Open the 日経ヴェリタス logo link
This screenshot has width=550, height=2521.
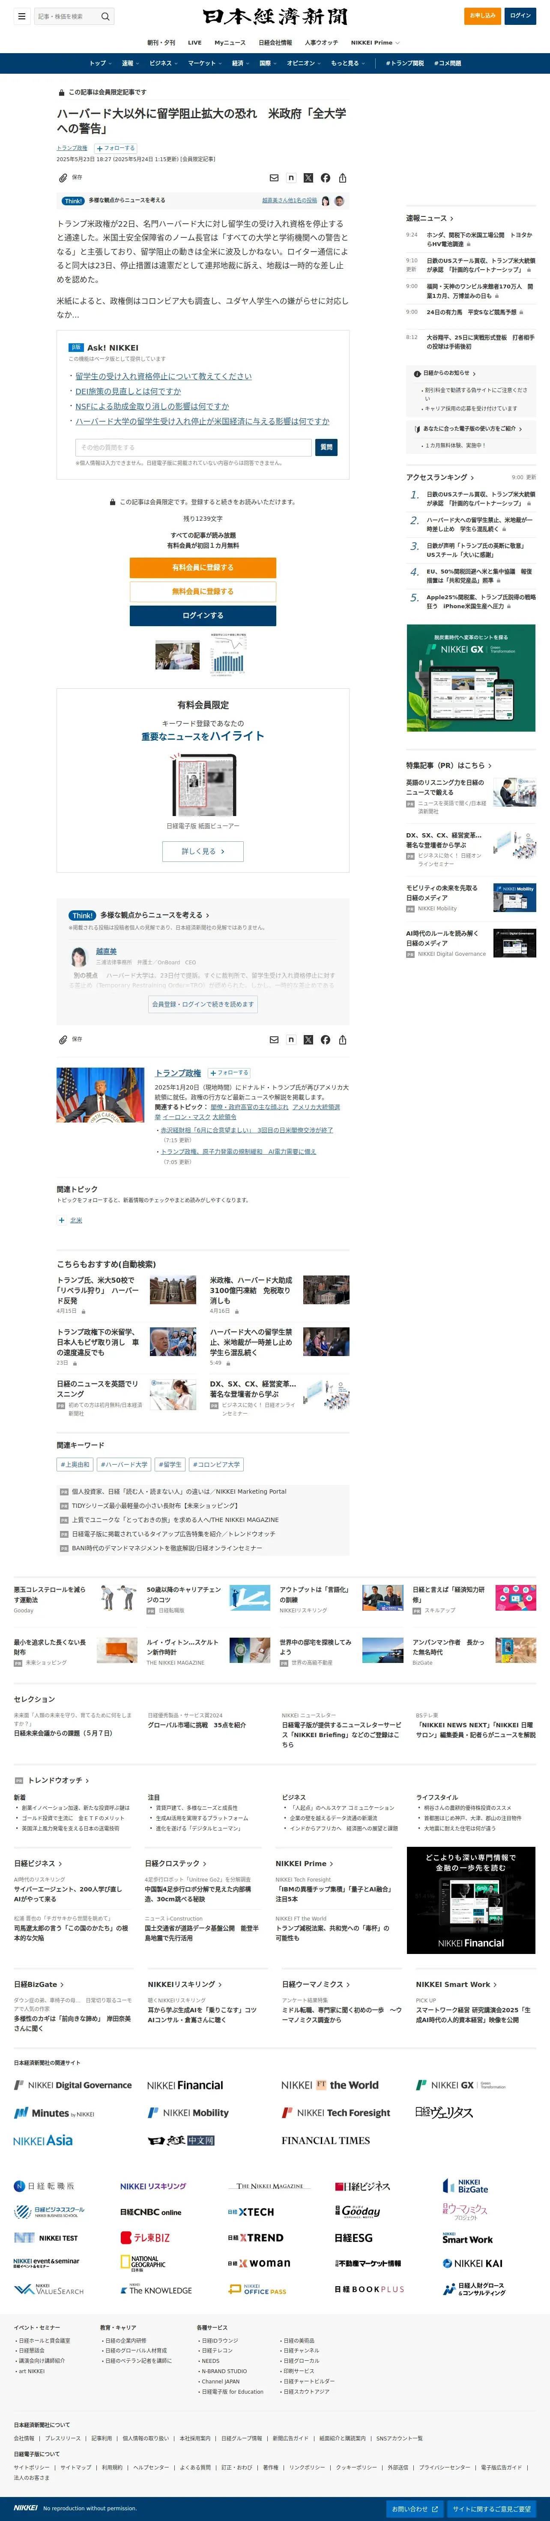(444, 2113)
